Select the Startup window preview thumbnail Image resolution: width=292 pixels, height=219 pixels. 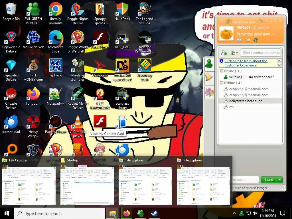click(87, 186)
